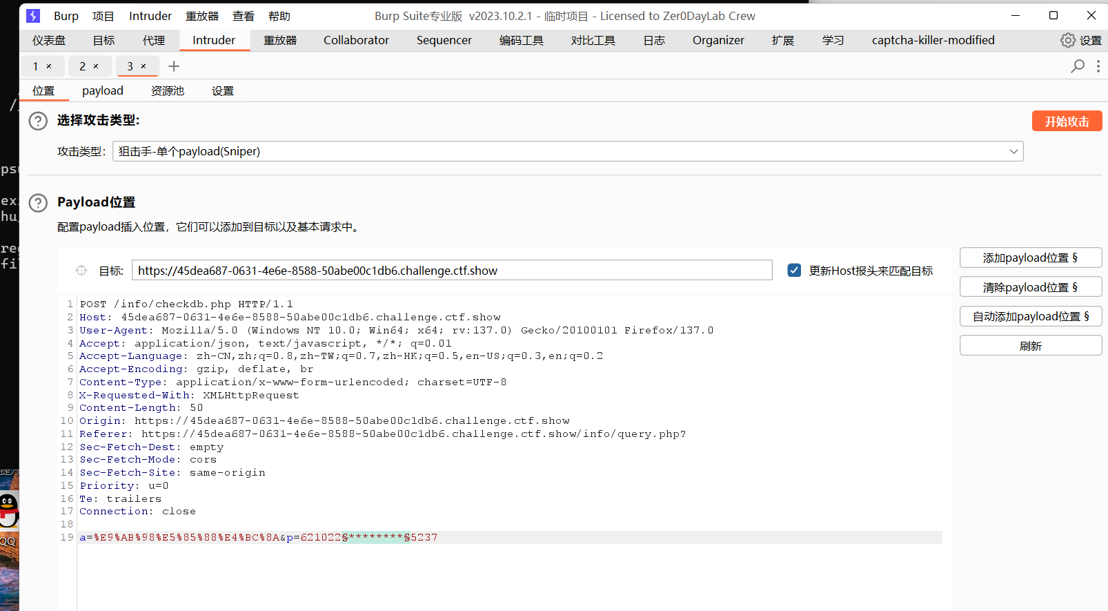This screenshot has width=1108, height=611.
Task: Click the 刷新 button
Action: point(1030,345)
